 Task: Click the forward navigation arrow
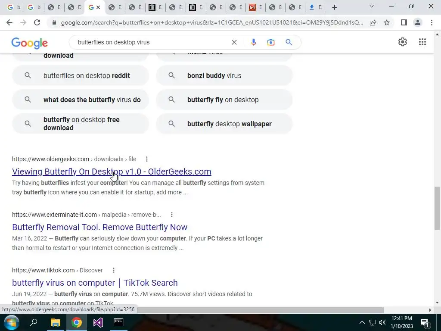(x=23, y=22)
